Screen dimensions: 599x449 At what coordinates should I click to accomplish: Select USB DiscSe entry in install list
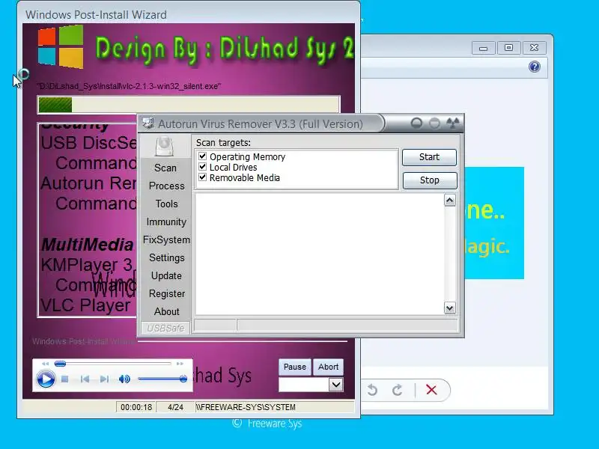(x=88, y=143)
